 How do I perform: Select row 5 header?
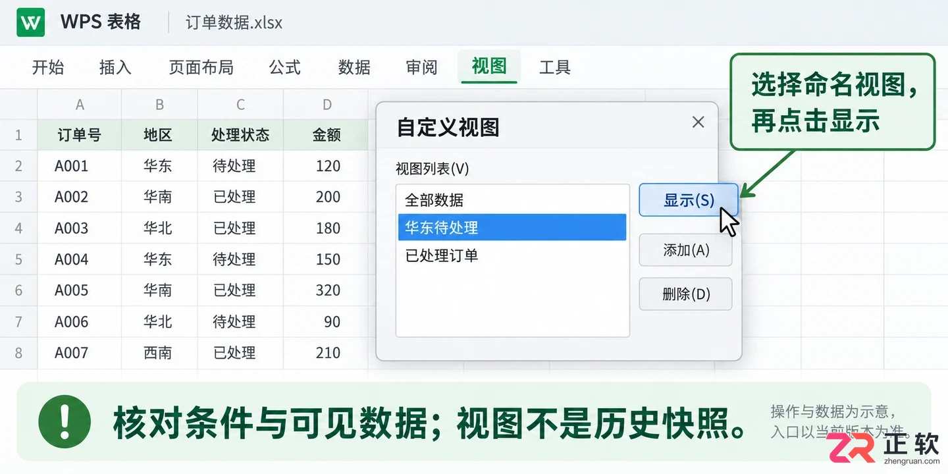[x=18, y=259]
